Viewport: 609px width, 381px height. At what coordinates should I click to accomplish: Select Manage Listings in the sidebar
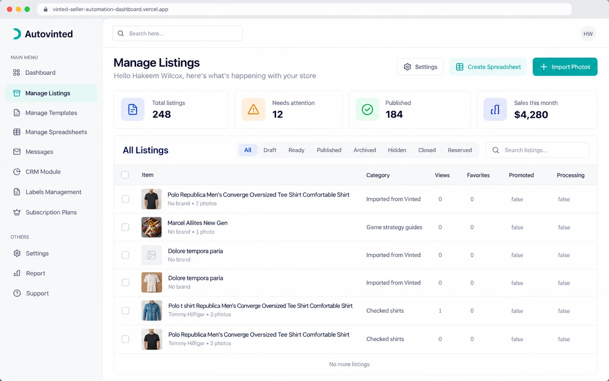(51, 93)
